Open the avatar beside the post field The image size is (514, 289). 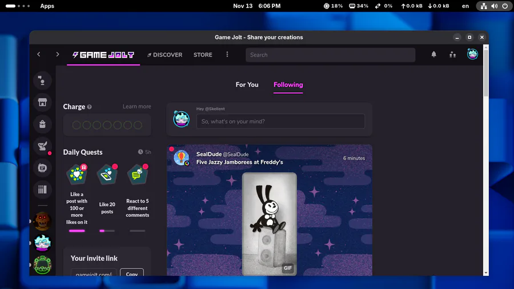pyautogui.click(x=181, y=119)
